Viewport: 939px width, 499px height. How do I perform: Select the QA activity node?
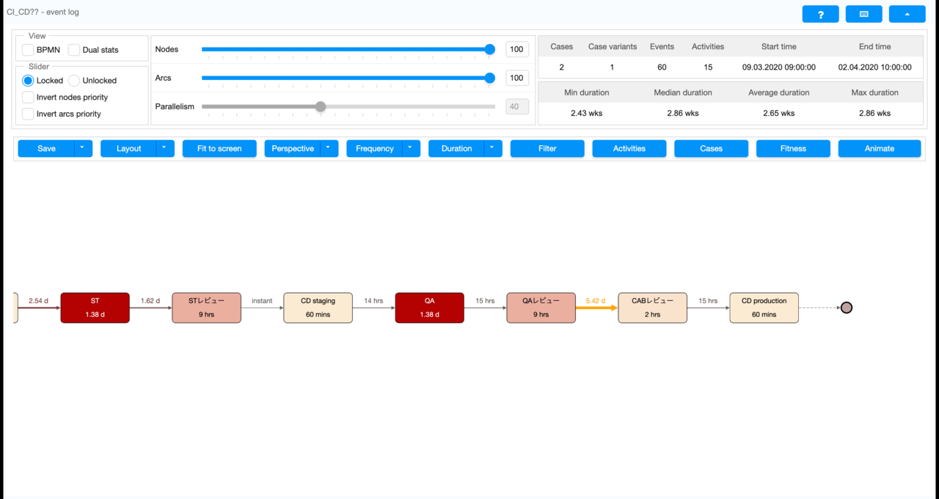429,307
